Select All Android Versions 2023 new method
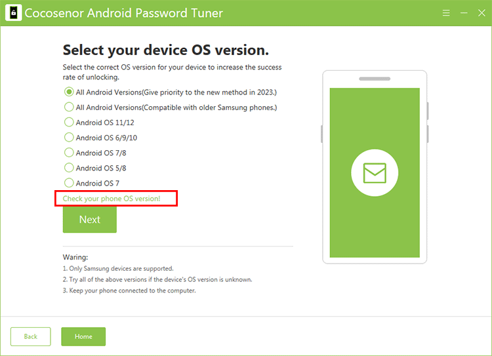Screen dimensions: 492x356 (x=69, y=92)
